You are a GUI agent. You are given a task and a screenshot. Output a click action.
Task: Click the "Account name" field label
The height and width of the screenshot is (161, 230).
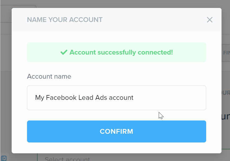point(49,77)
